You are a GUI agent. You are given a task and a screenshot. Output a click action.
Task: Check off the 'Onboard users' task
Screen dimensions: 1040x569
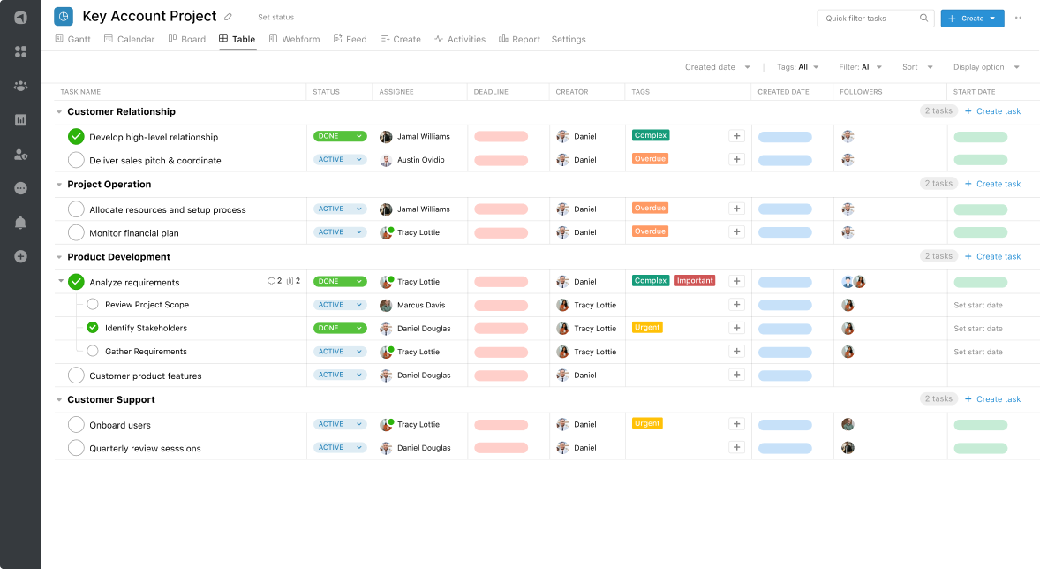(76, 423)
